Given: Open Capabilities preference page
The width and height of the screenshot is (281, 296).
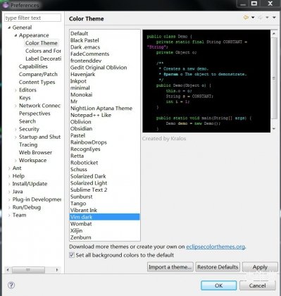Looking at the screenshot, I should coord(33,66).
